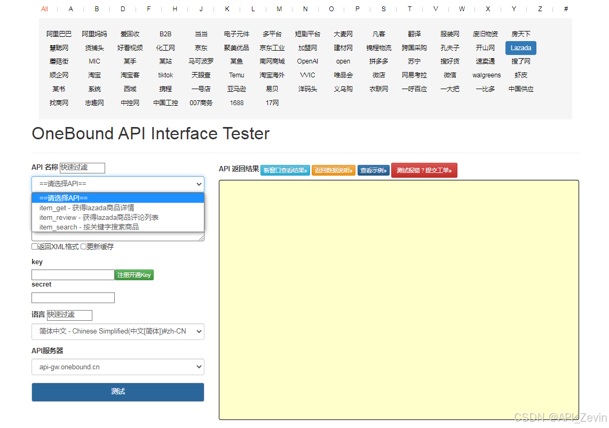This screenshot has width=609, height=428.
Task: Select the B2B platform link
Action: coord(165,34)
